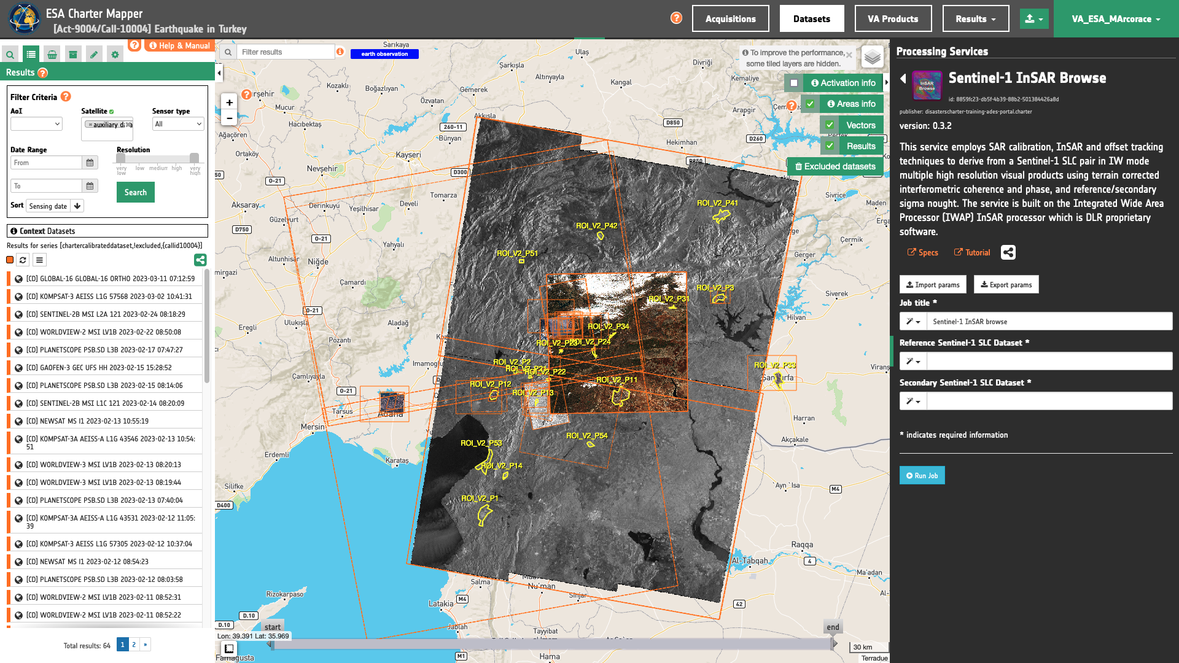Screen dimensions: 1179x663
Task: Open the Results dropdown in top navigation
Action: (x=976, y=18)
